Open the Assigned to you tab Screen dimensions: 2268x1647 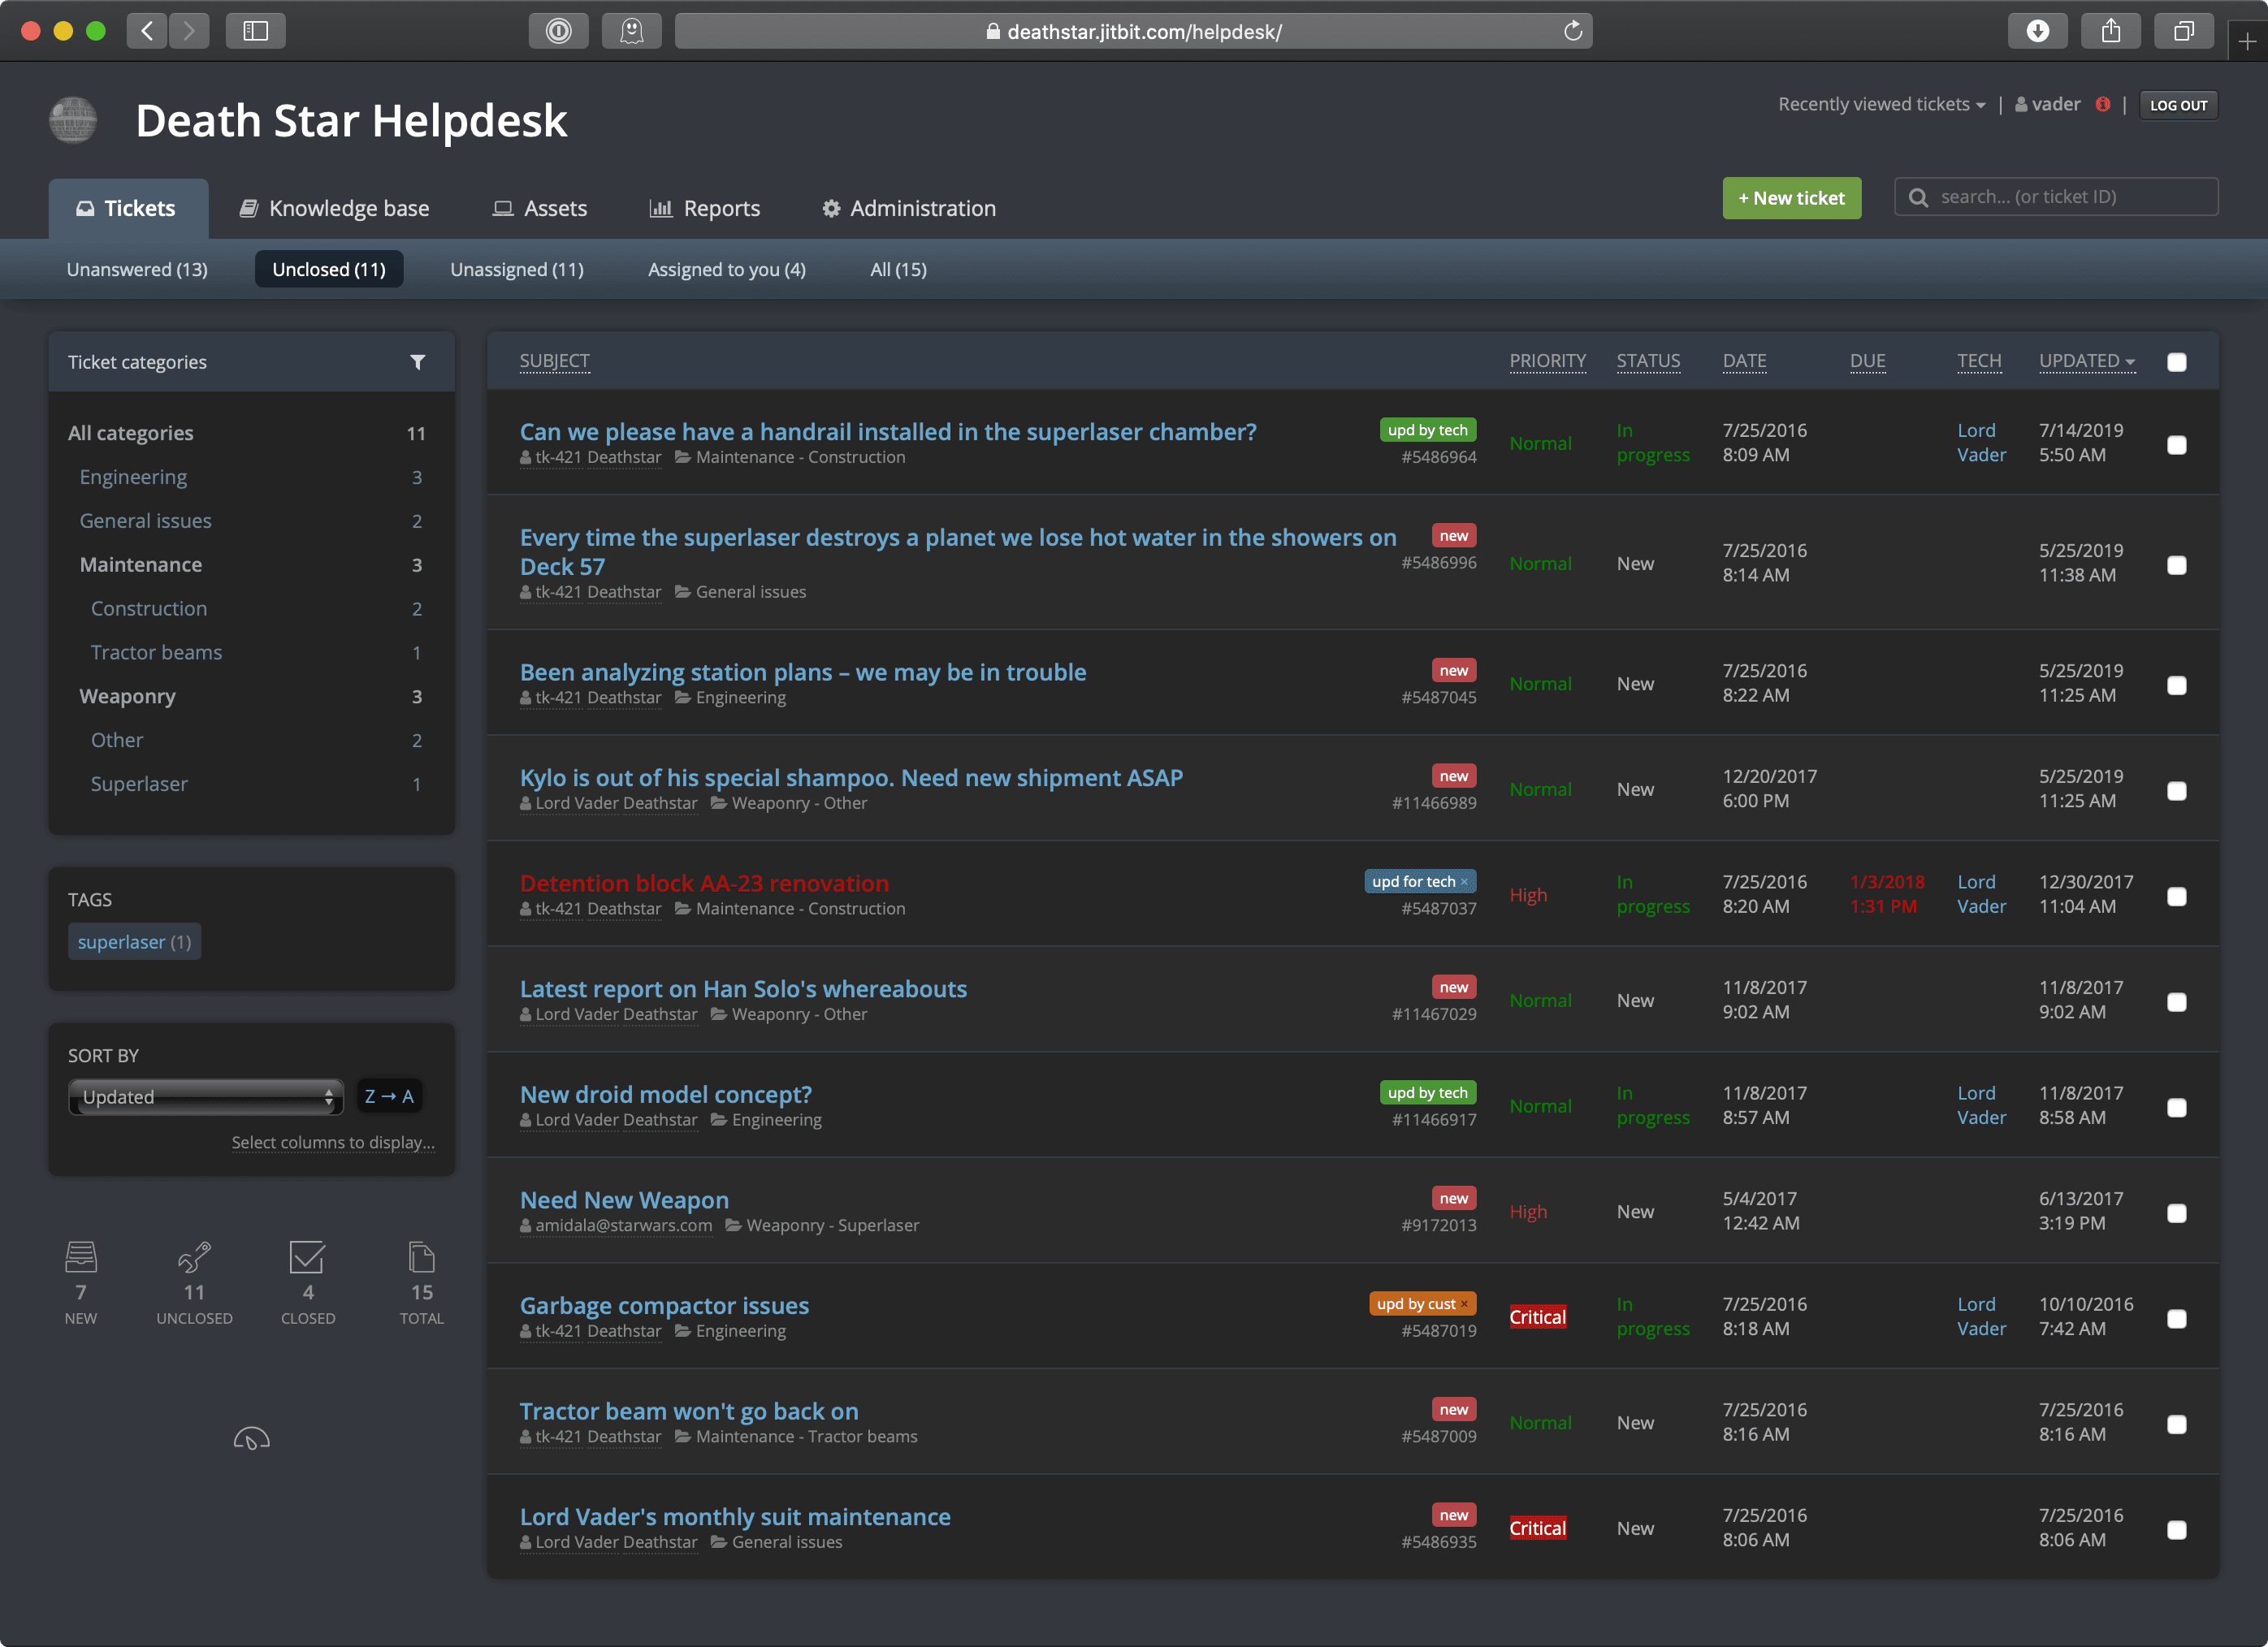(726, 269)
